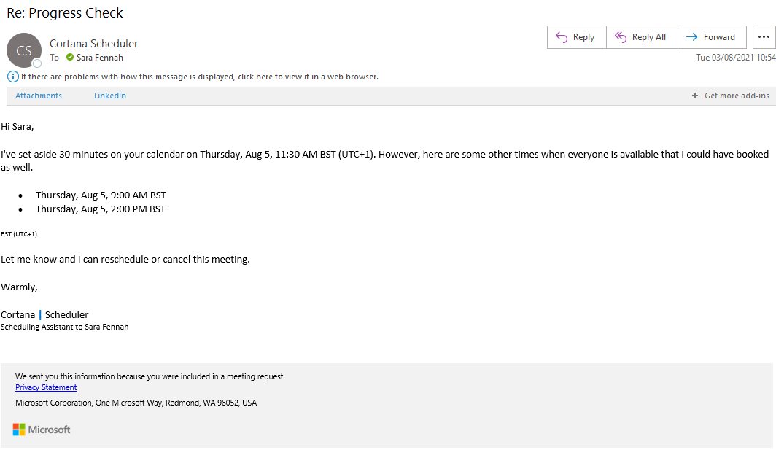Select recipient name Sara Fennah
The width and height of the screenshot is (776, 450).
[100, 57]
